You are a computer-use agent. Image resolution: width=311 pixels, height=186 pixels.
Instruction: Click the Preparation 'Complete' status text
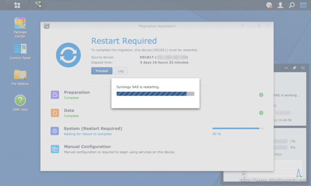(72, 98)
